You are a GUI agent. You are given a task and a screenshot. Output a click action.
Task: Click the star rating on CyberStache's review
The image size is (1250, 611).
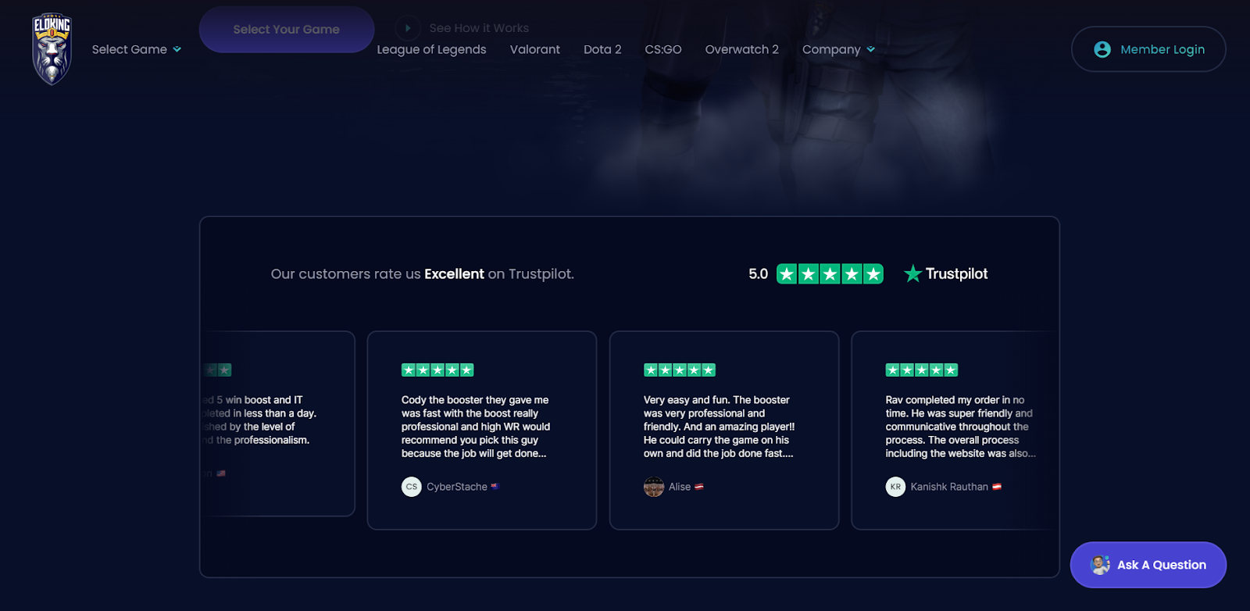(x=437, y=370)
